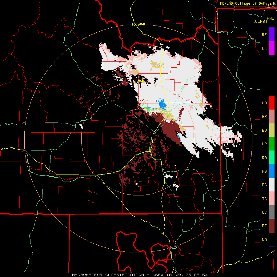The width and height of the screenshot is (277, 277).
Task: Click the GC legend label
Action: point(264,212)
